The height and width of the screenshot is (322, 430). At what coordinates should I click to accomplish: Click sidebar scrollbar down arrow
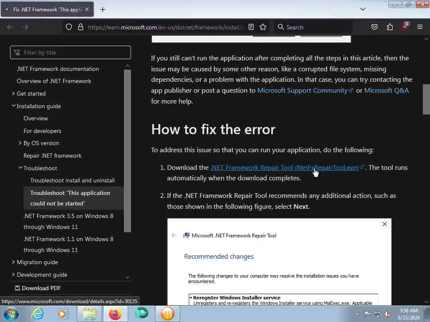(127, 278)
